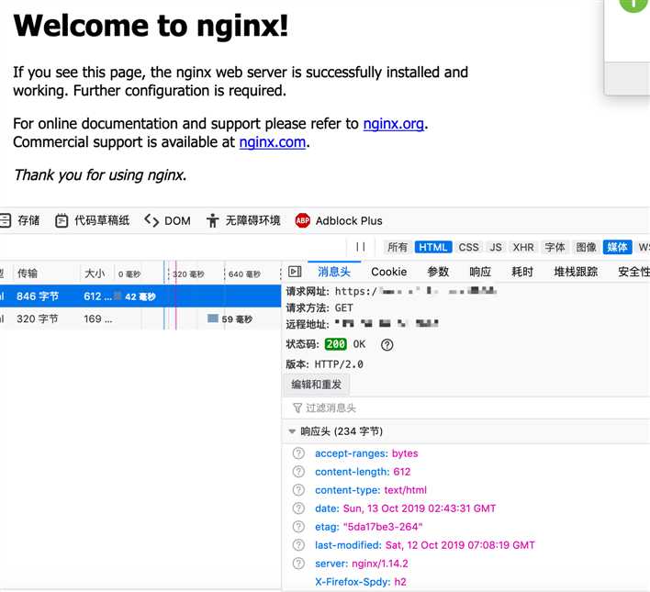This screenshot has height=592, width=650.
Task: Switch to the 消息头 (Headers) tab
Action: [334, 272]
